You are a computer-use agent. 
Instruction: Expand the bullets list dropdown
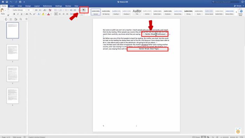coord(58,10)
